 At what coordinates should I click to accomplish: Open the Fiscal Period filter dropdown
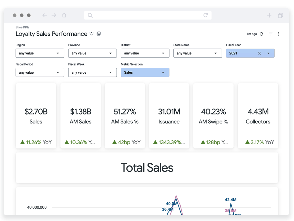40,73
